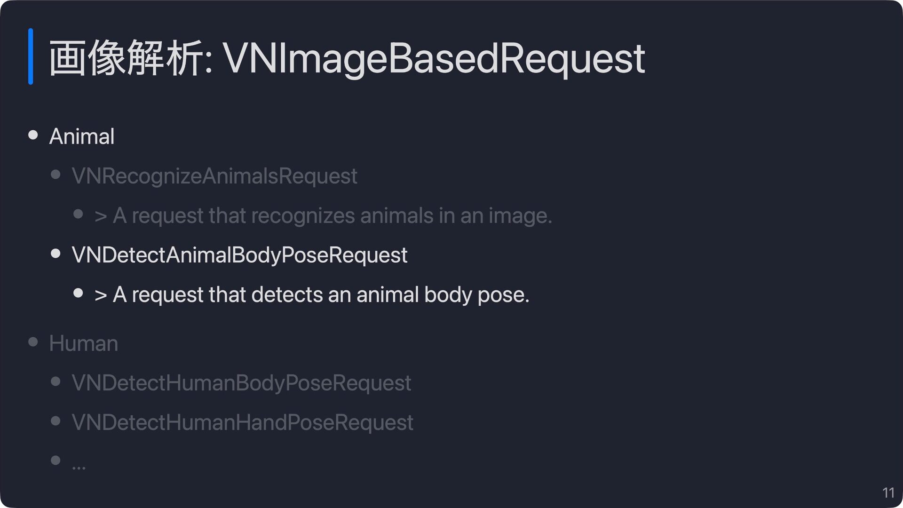
Task: Click bullet dot before VNDetectAnimalBodyPoseRequest
Action: pos(55,254)
